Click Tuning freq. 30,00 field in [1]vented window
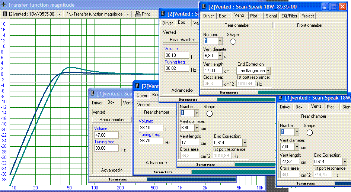The width and height of the screenshot is (351, 192). pyautogui.click(x=106, y=148)
